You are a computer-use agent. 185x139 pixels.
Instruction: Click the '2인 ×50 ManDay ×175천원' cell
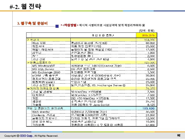[x=90, y=98]
